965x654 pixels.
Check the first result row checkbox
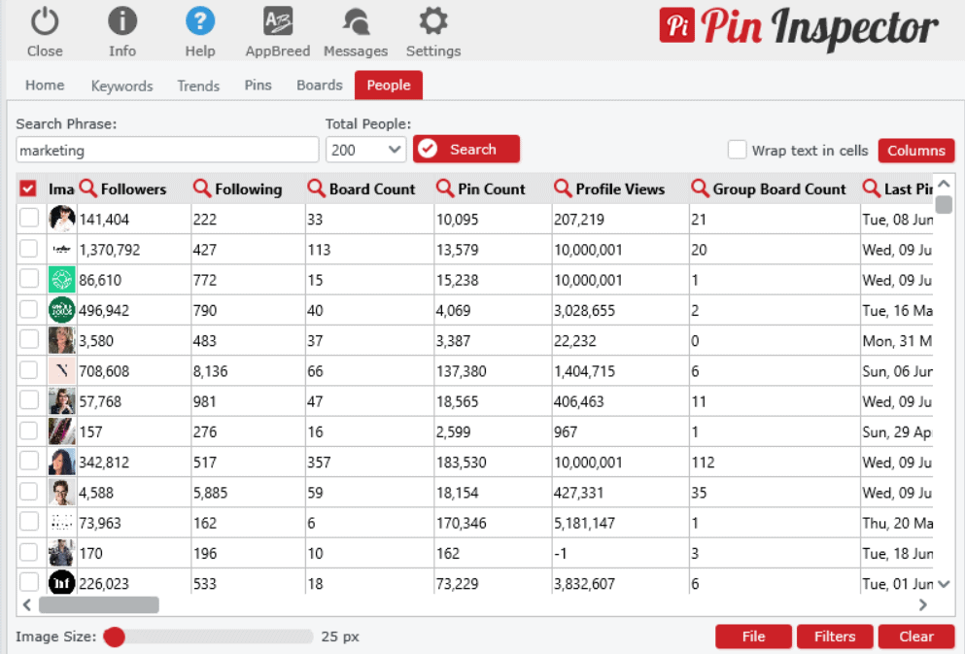coord(28,219)
